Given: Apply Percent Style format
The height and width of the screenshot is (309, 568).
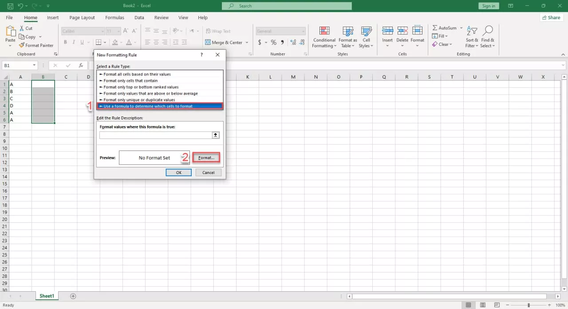Looking at the screenshot, I should coord(273,43).
